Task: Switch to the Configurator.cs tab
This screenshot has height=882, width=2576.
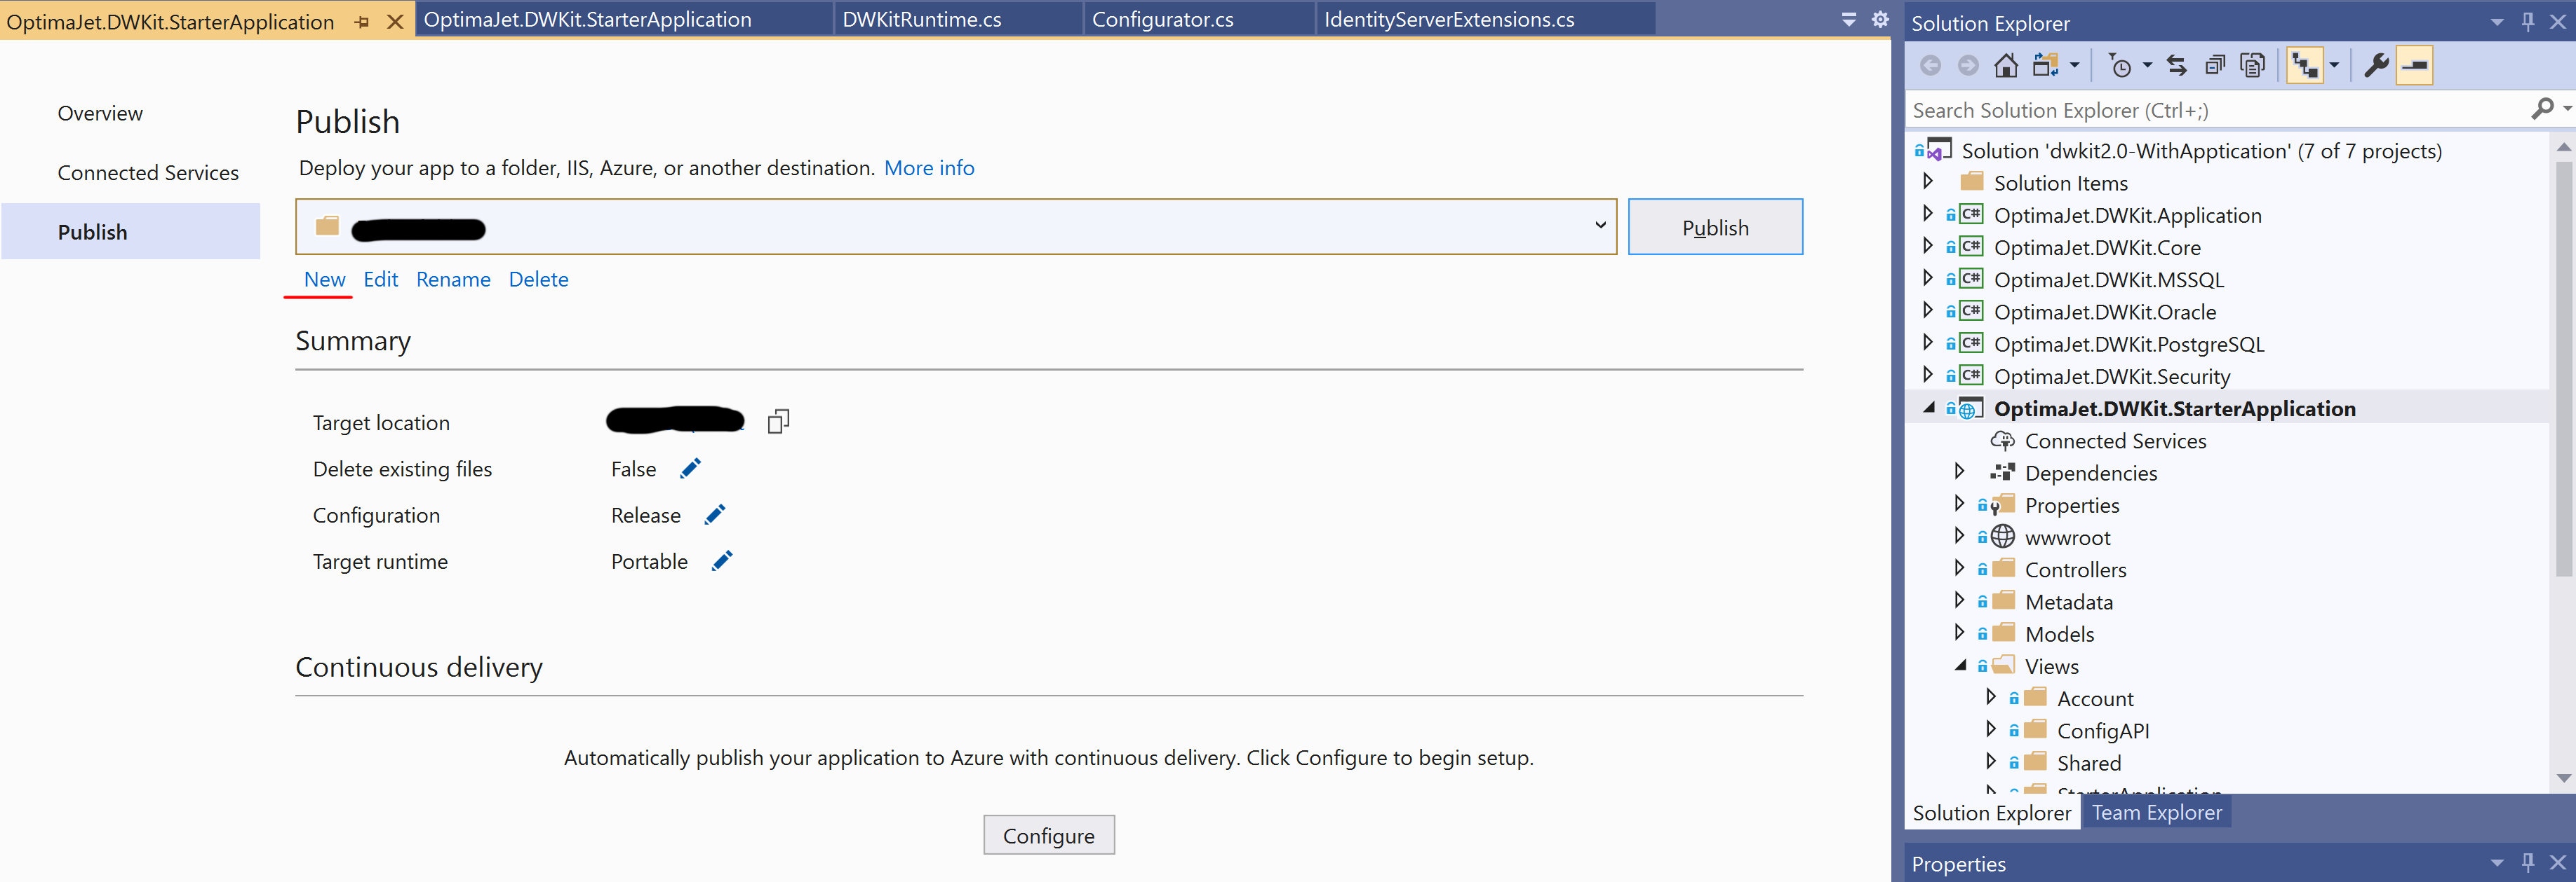Action: 1198,19
